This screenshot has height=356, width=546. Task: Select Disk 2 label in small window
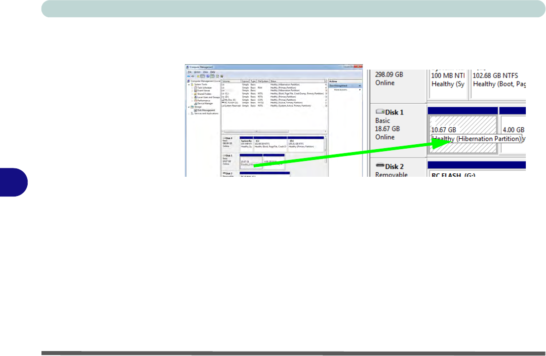point(228,173)
